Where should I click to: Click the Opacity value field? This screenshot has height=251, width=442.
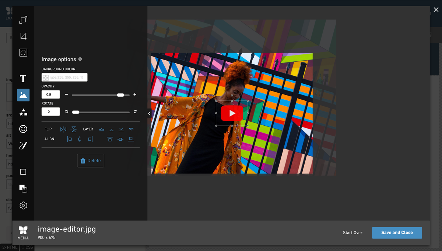[51, 94]
